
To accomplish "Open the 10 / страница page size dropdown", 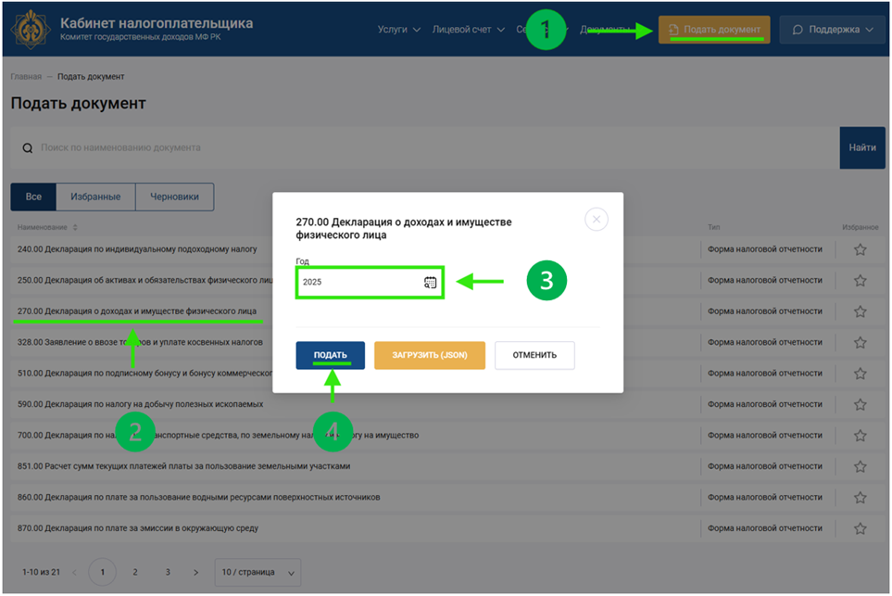I will pos(257,573).
